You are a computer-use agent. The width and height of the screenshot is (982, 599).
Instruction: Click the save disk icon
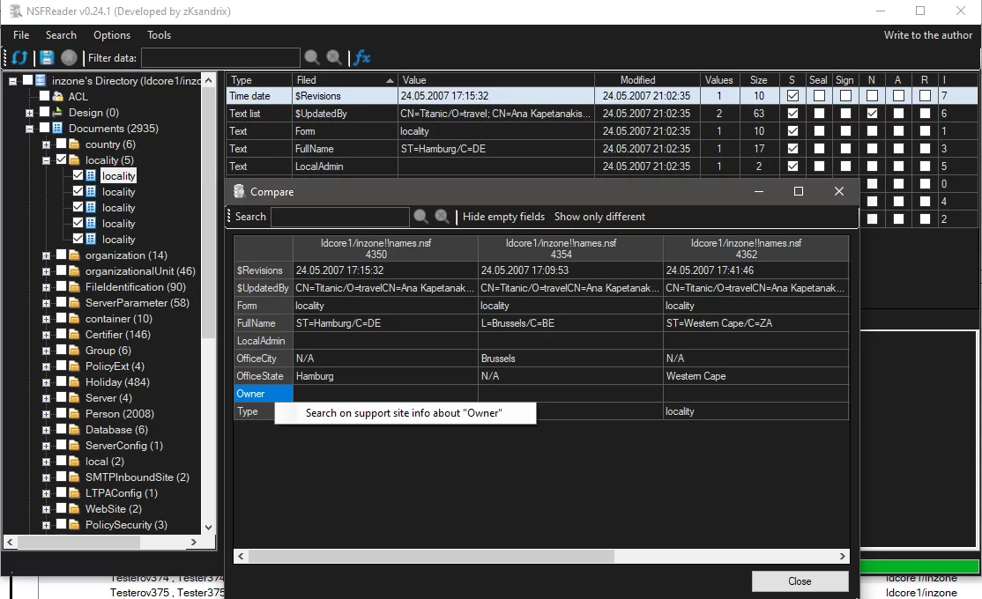47,58
